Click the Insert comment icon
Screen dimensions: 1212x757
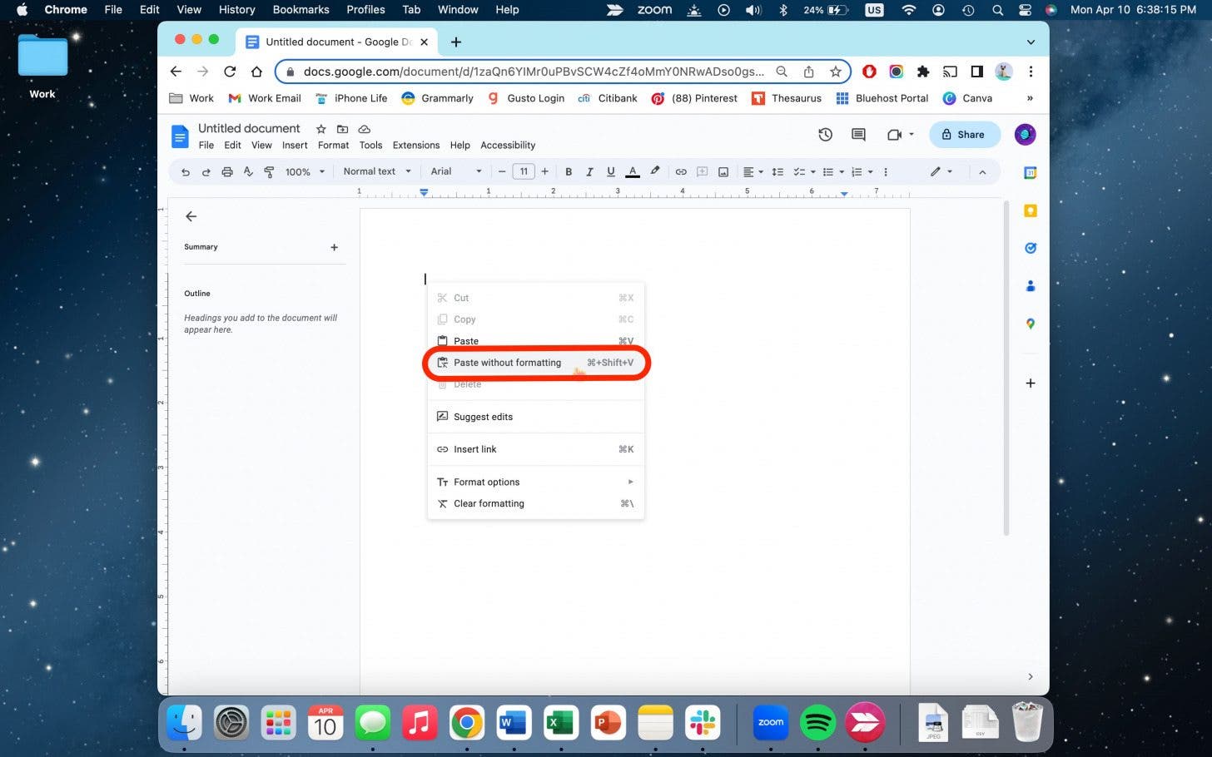702,171
